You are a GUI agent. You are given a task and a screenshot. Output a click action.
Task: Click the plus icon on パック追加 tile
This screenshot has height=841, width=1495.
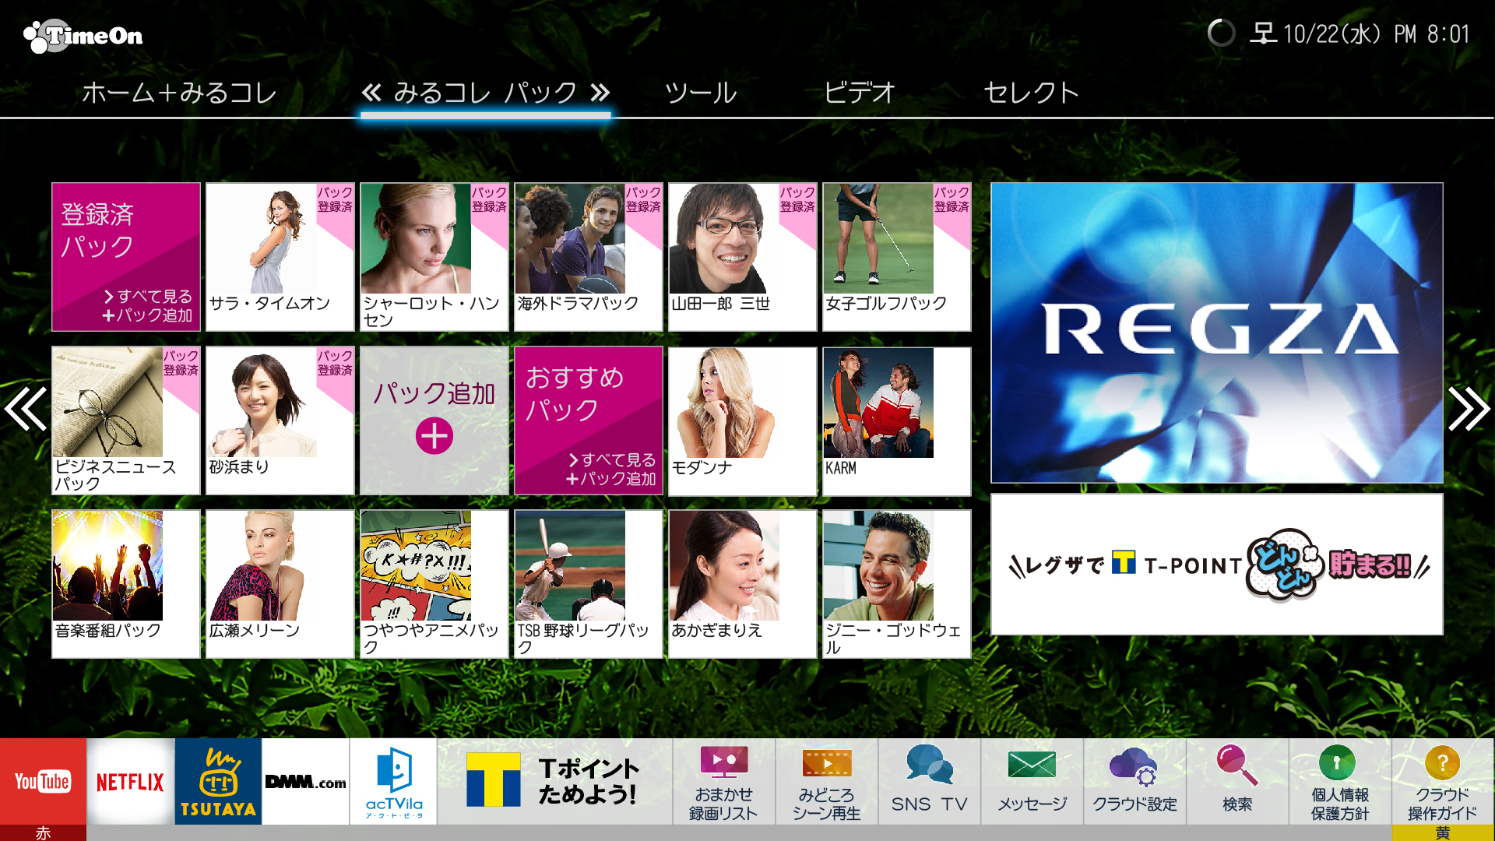click(x=434, y=436)
